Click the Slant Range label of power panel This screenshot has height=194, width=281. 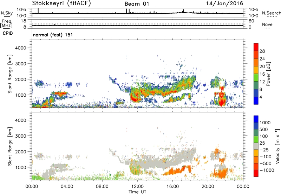[x=10, y=74]
